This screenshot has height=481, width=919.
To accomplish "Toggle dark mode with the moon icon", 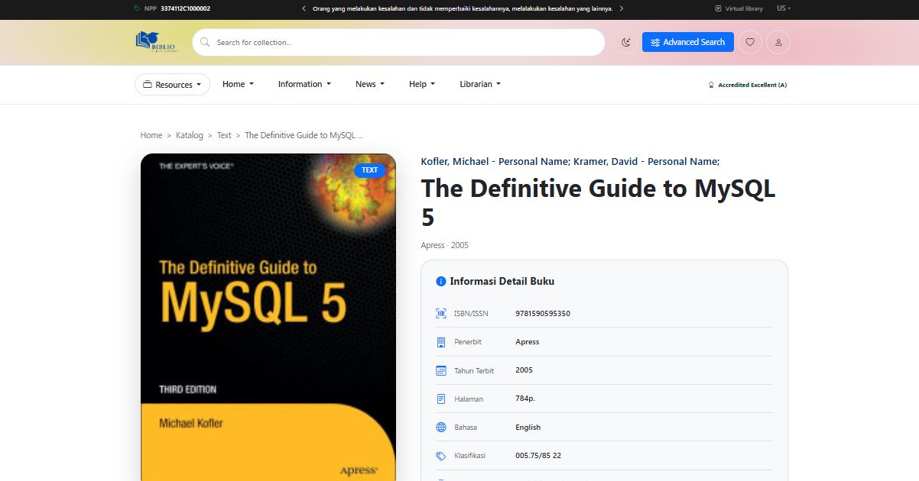I will (x=626, y=43).
